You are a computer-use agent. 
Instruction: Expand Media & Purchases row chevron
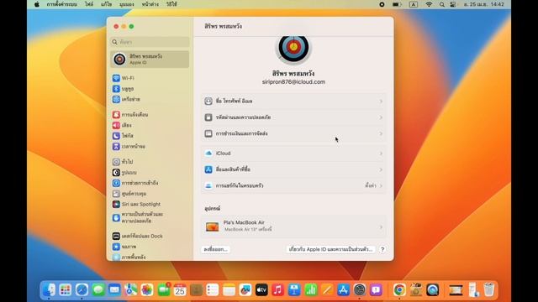click(381, 169)
